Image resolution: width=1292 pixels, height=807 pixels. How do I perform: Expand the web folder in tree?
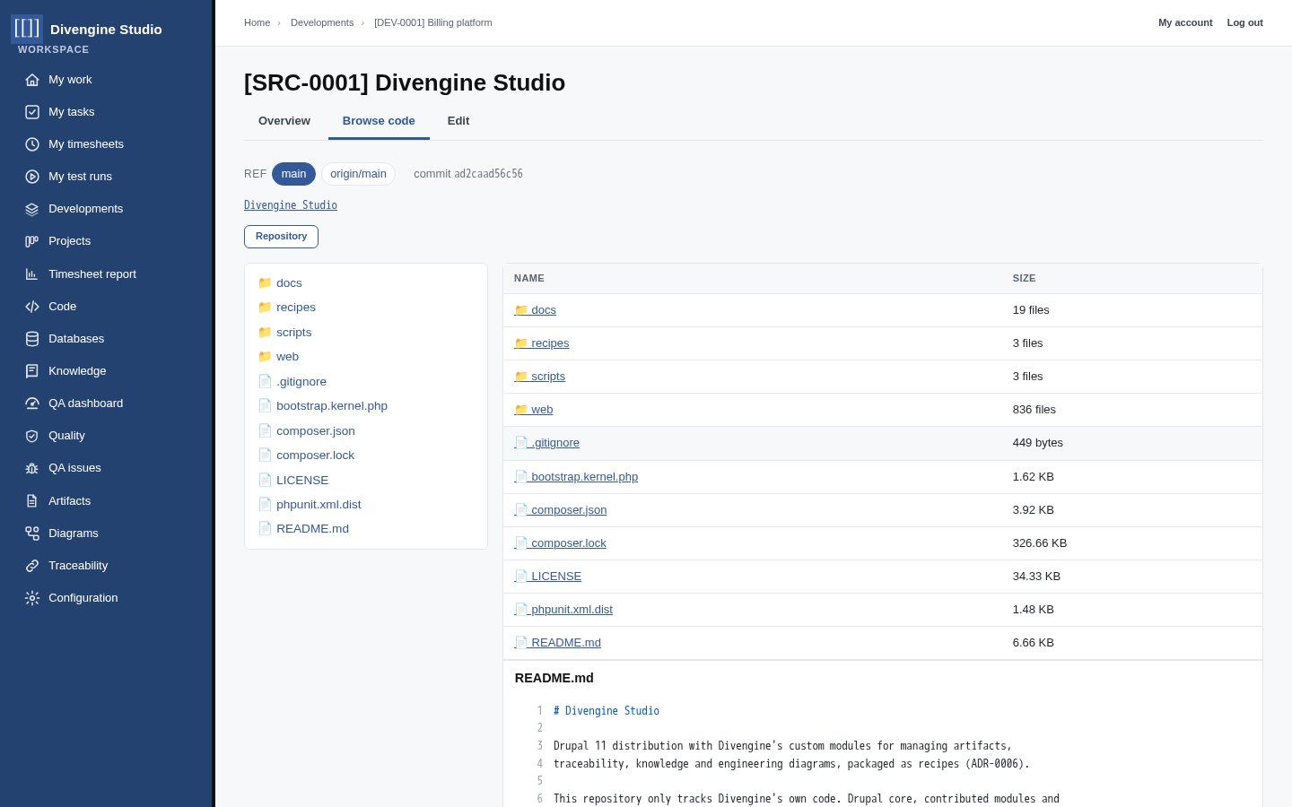(x=278, y=357)
